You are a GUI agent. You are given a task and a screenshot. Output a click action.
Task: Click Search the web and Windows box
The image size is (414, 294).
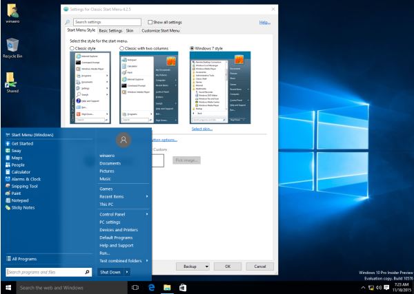(72, 288)
